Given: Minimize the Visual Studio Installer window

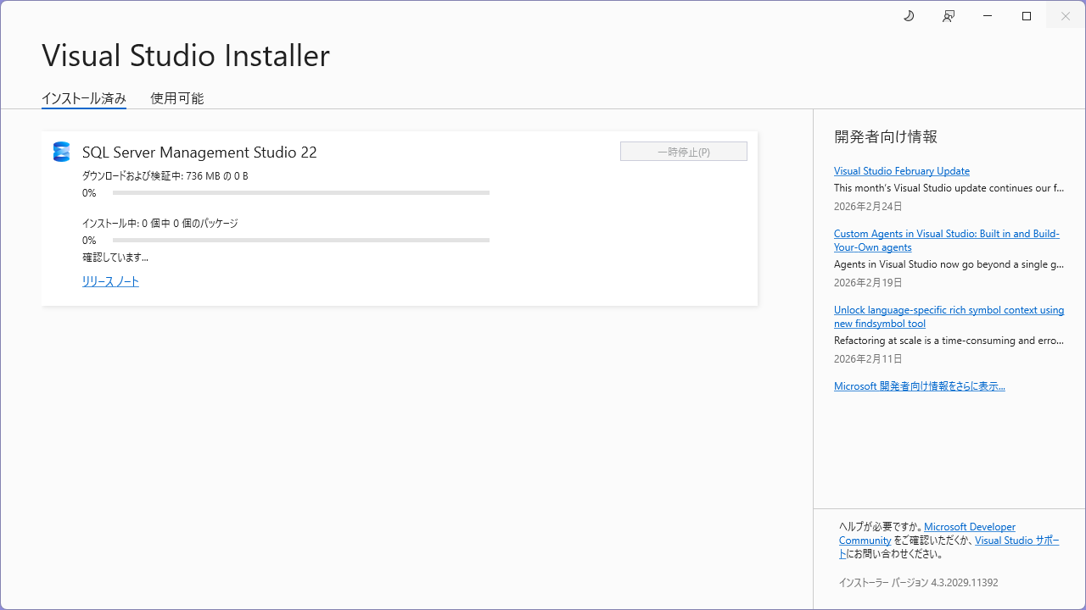Looking at the screenshot, I should click(988, 16).
